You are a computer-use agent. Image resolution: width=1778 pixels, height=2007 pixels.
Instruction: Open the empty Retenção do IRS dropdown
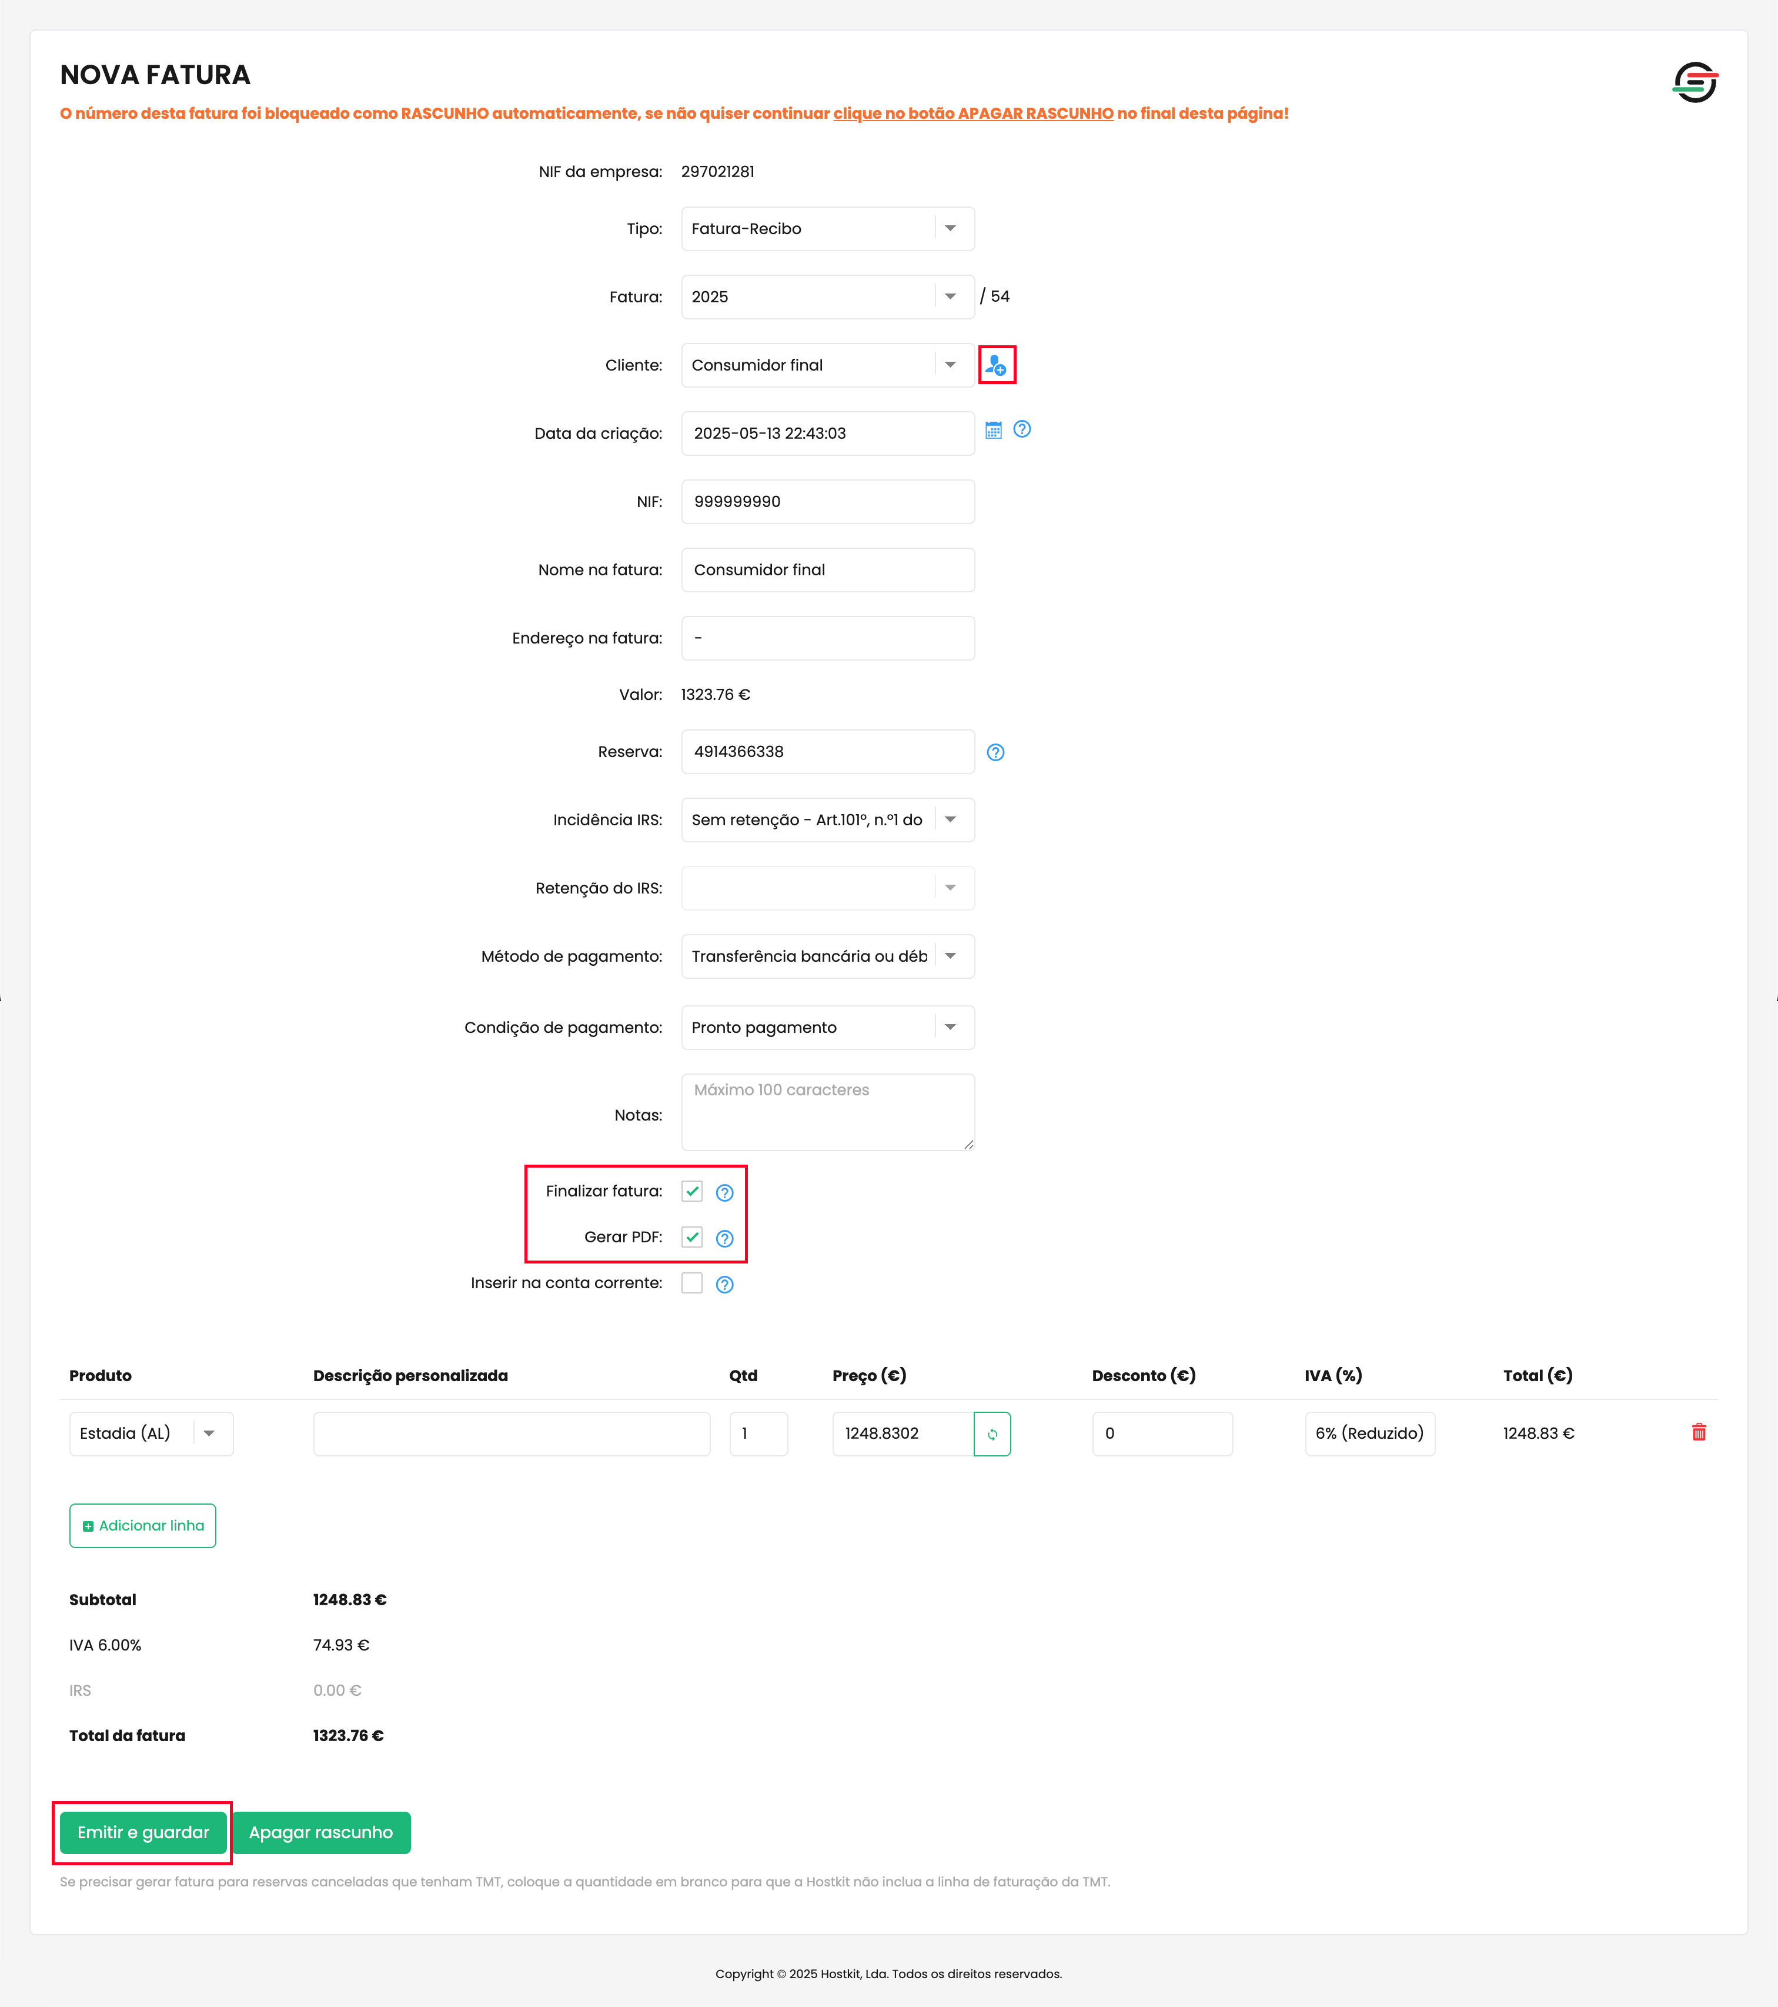pos(827,888)
